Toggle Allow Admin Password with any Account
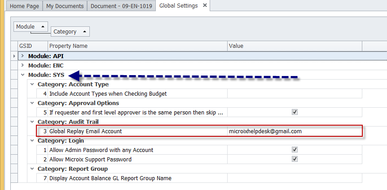The image size is (387, 190). (295, 150)
